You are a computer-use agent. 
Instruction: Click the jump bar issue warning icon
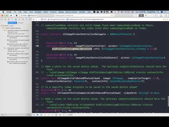pyautogui.click(x=165, y=19)
